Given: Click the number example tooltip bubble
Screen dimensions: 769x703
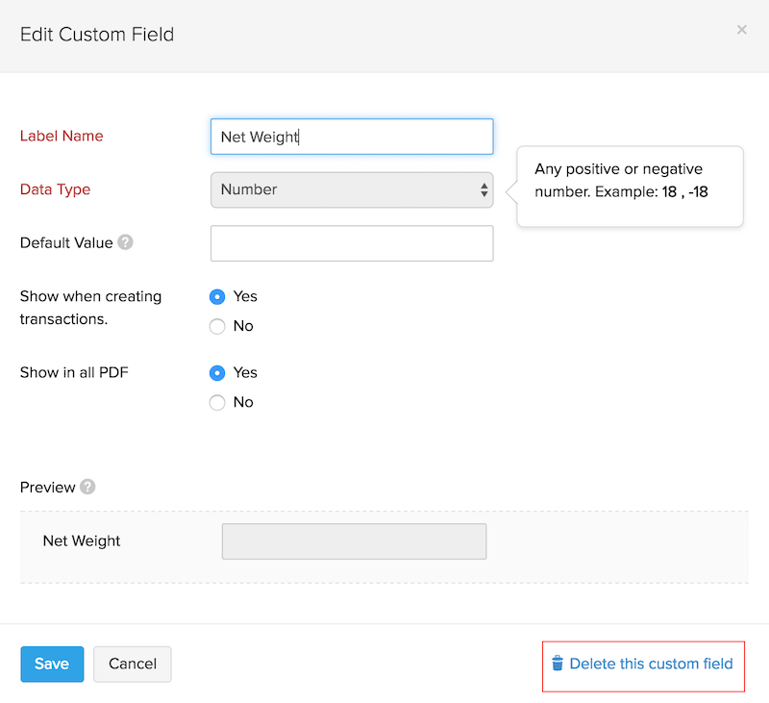Looking at the screenshot, I should 631,181.
